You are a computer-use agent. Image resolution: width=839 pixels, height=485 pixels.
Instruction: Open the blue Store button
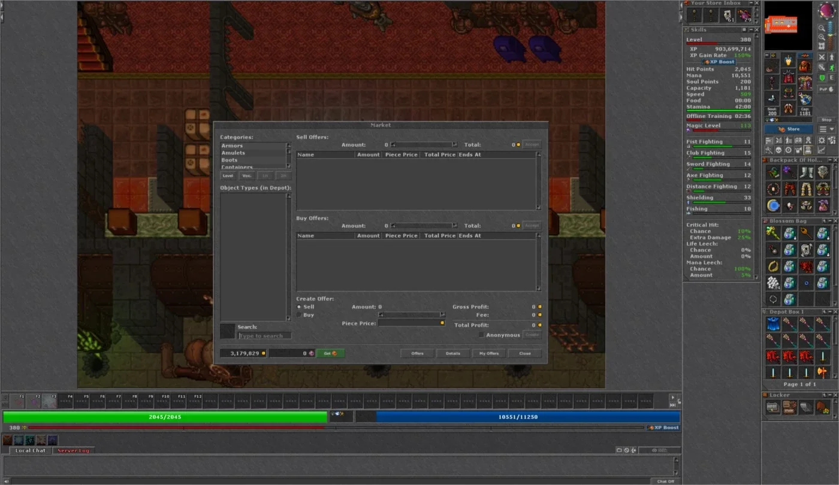pos(790,129)
